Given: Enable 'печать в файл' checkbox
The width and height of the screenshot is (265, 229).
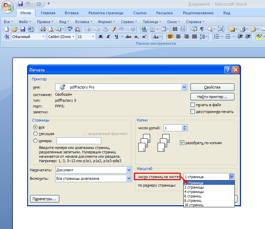Looking at the screenshot, I should (x=192, y=105).
